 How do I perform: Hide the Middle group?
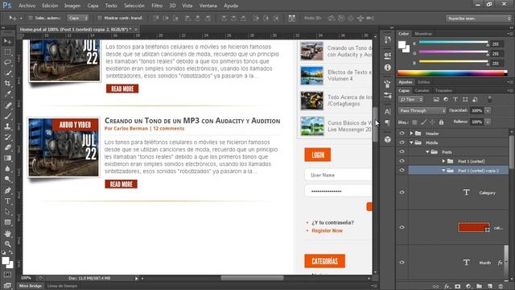pyautogui.click(x=402, y=143)
